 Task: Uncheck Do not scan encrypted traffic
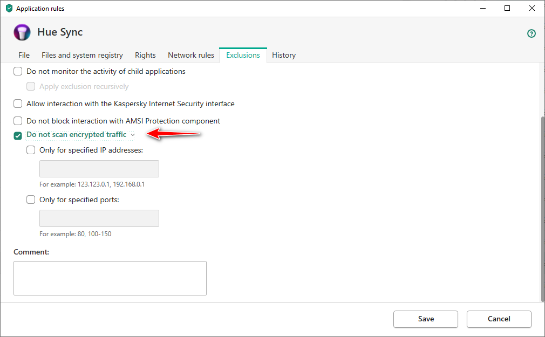18,135
